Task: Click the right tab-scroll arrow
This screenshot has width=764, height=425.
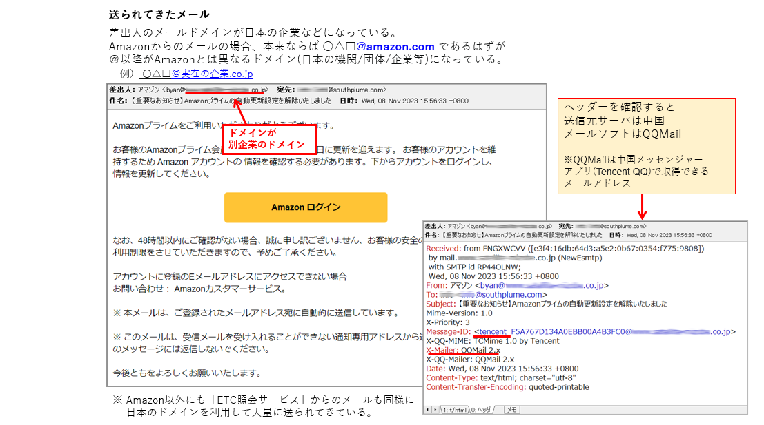Action: pos(435,410)
